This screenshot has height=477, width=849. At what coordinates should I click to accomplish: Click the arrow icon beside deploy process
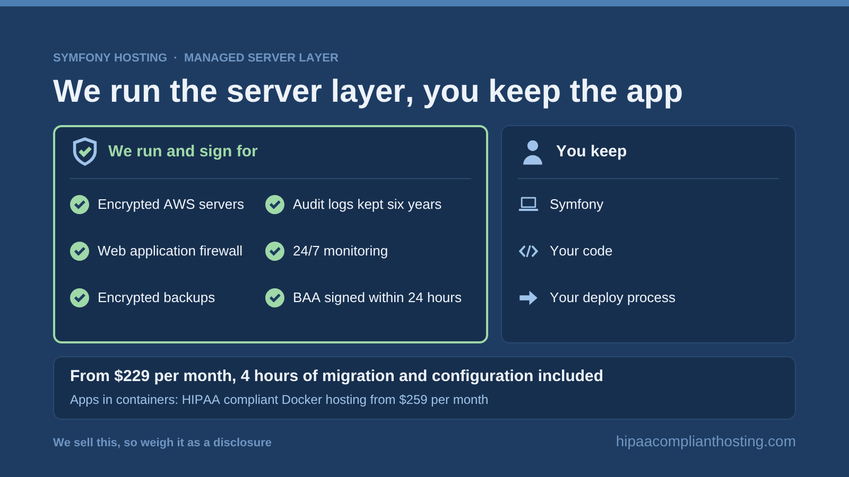coord(529,297)
